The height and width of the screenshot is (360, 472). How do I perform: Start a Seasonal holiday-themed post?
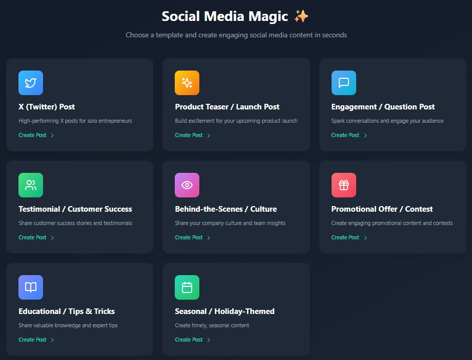point(188,339)
